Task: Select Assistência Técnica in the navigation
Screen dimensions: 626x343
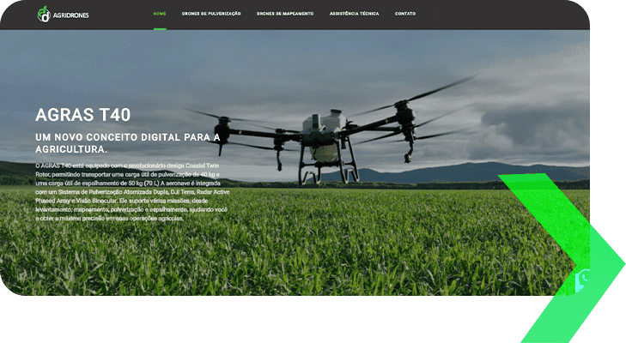Action: pos(354,14)
